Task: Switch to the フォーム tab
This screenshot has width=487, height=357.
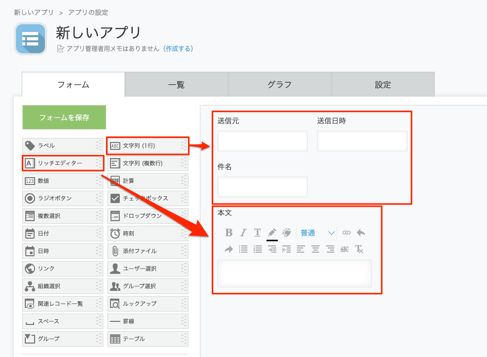Action: tap(73, 85)
